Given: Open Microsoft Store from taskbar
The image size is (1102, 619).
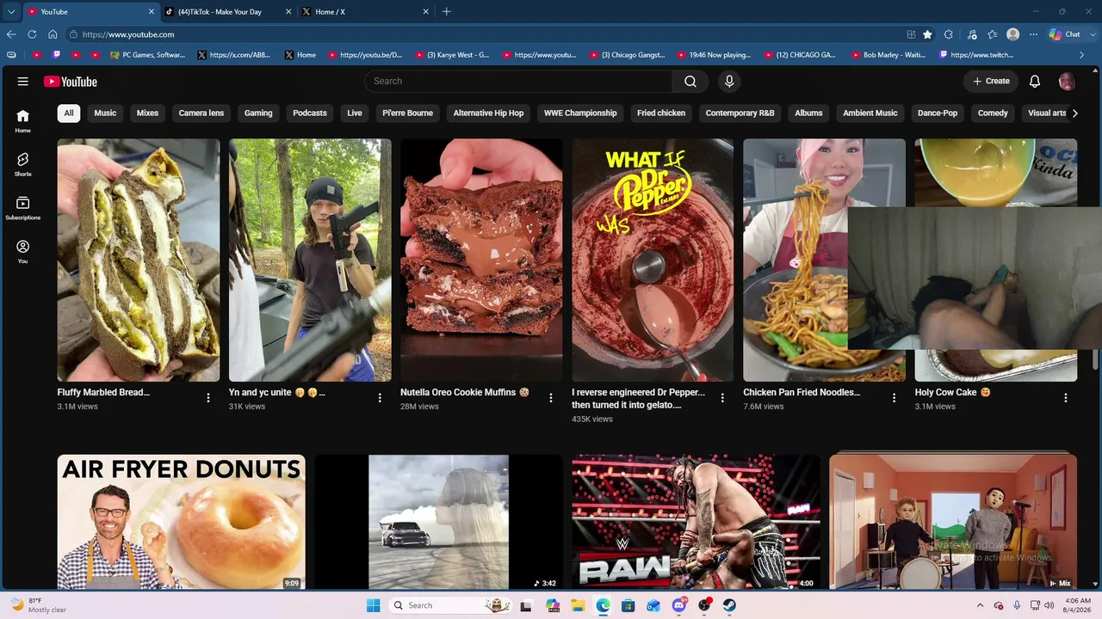Looking at the screenshot, I should [x=628, y=605].
